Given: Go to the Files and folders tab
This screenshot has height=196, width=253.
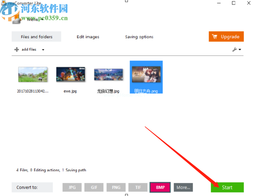Looking at the screenshot, I should [x=36, y=37].
